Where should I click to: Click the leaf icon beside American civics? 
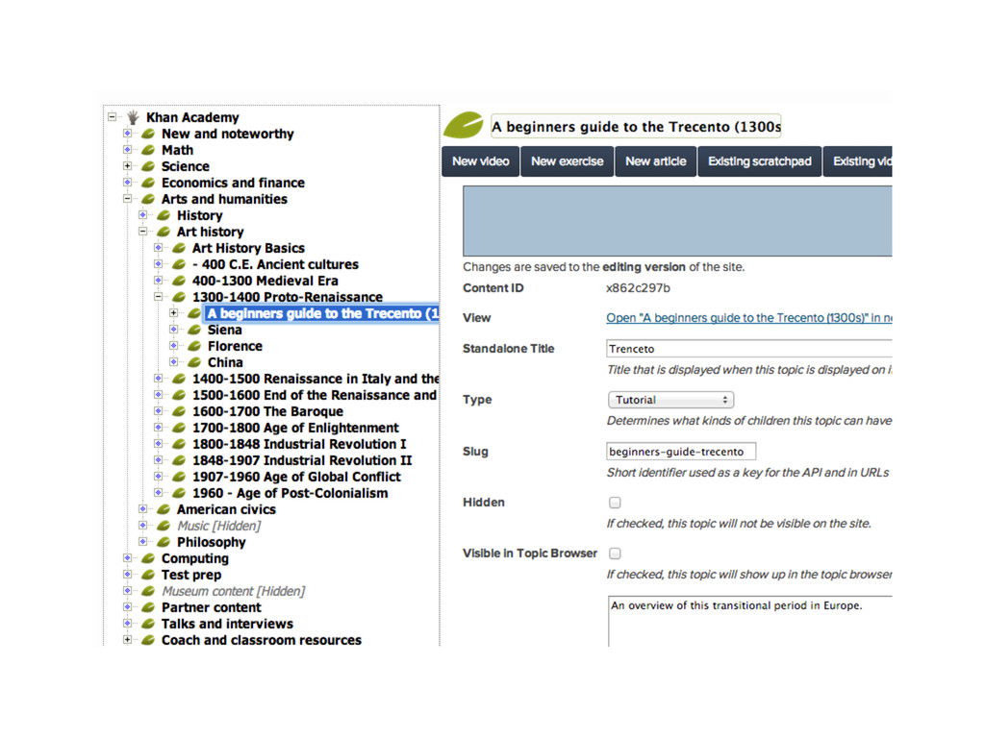pyautogui.click(x=164, y=509)
